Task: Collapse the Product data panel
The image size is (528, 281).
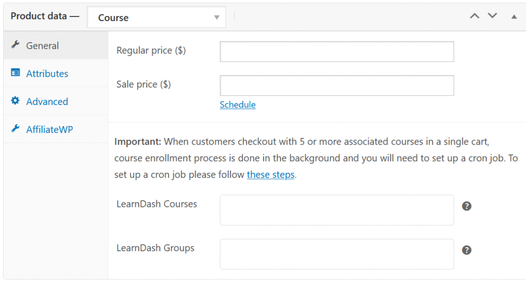Action: (514, 16)
